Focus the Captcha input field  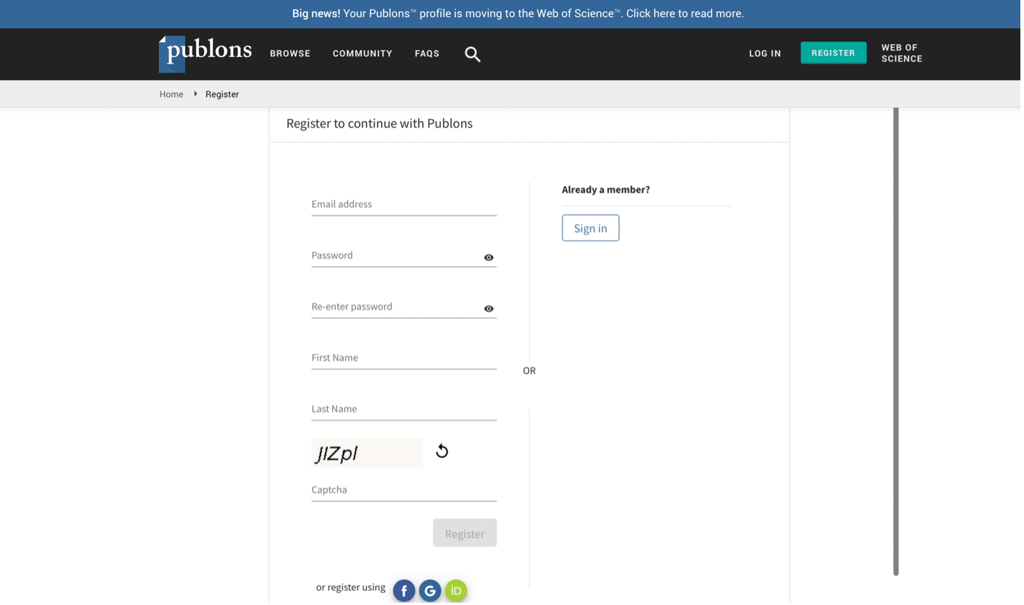tap(405, 490)
